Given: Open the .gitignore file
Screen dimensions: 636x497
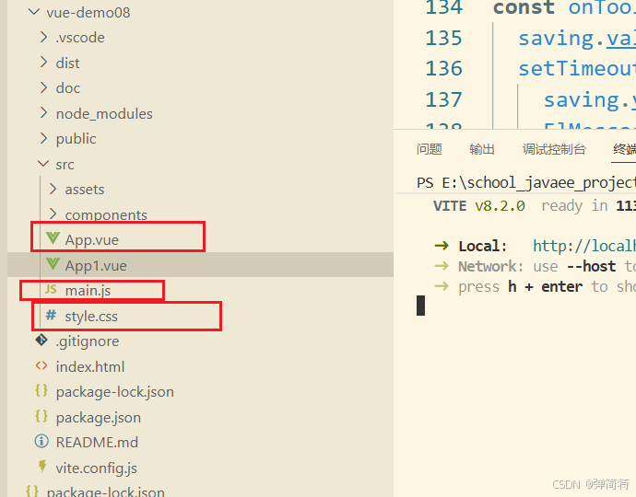Looking at the screenshot, I should tap(88, 341).
